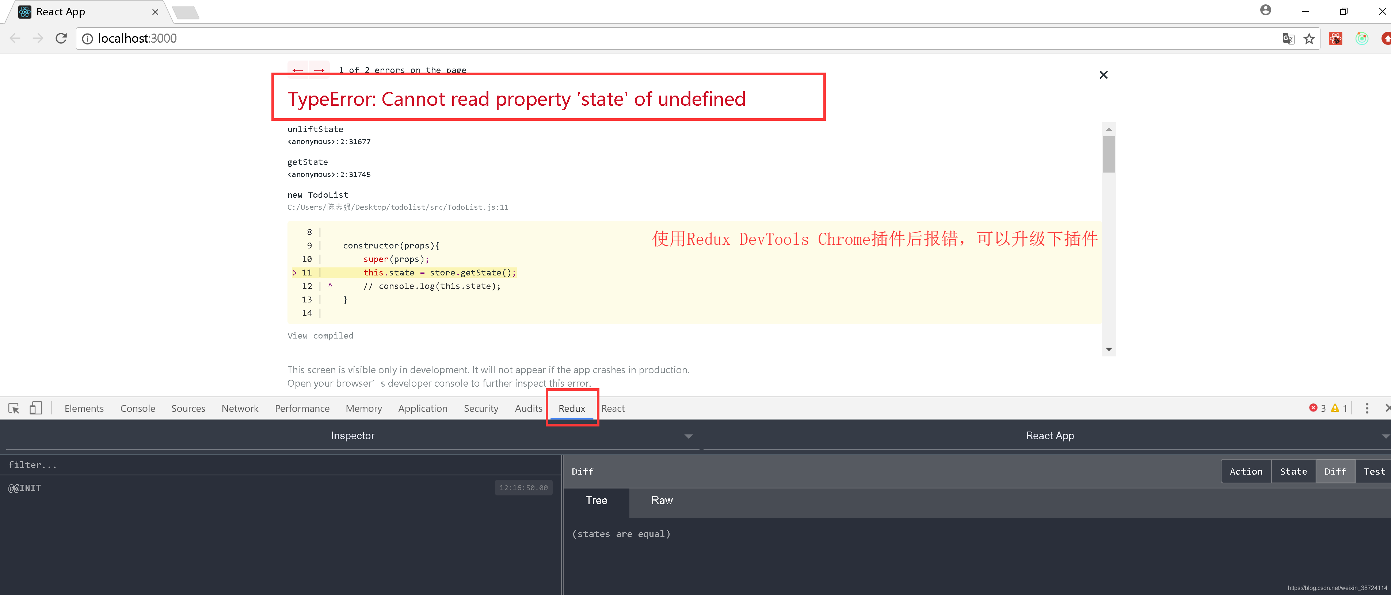This screenshot has height=595, width=1391.
Task: Click the new TodoList stack frame
Action: (x=318, y=195)
